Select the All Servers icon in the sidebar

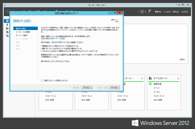pos(7,28)
